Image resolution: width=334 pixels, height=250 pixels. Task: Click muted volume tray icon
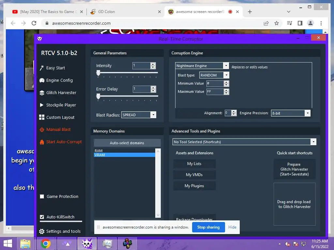[x=288, y=244]
